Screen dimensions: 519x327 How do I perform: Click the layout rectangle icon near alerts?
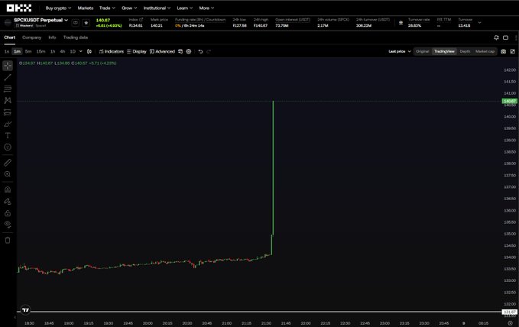[x=505, y=37]
